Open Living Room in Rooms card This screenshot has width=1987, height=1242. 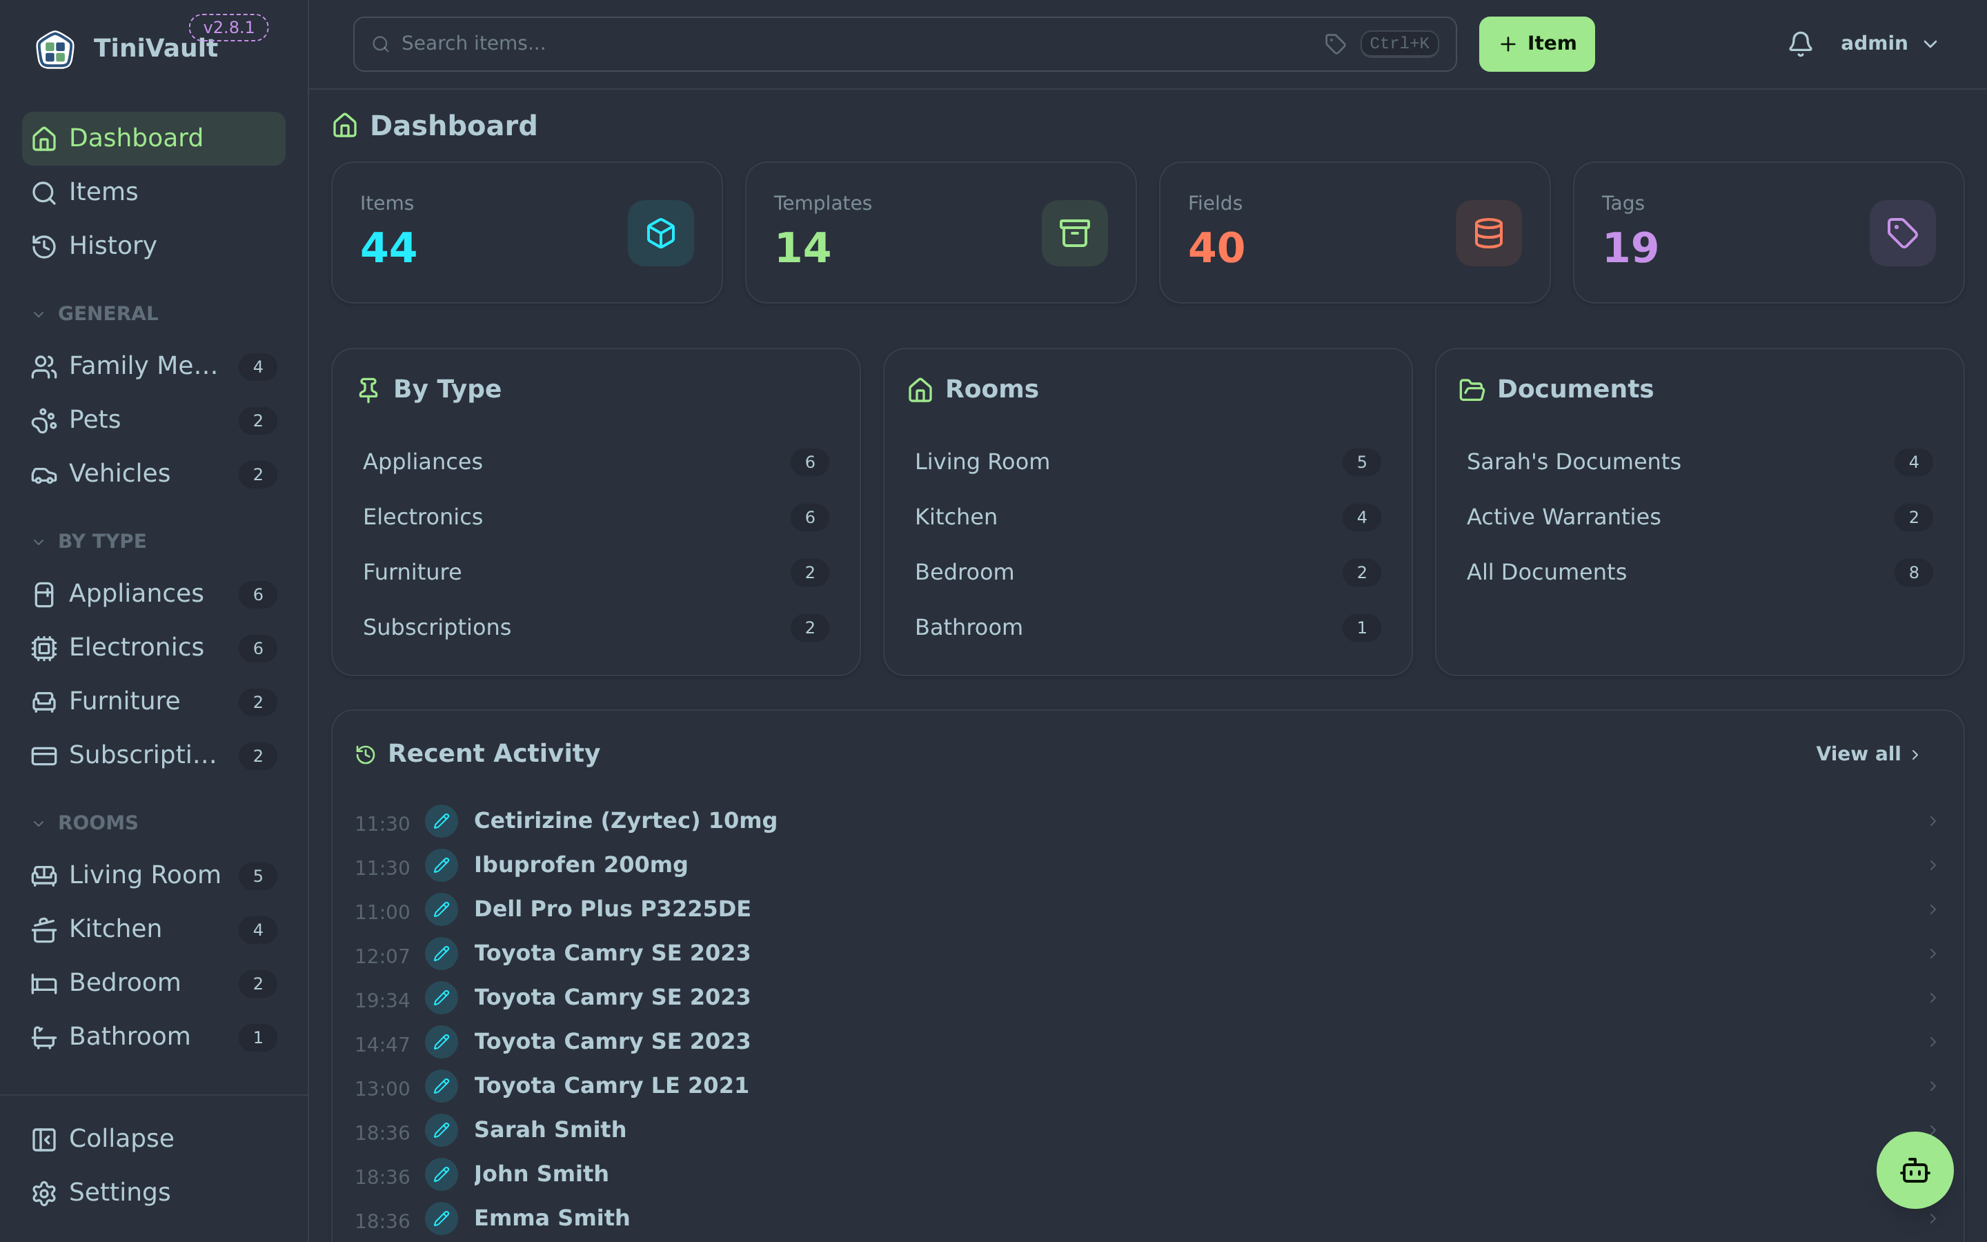tap(1147, 462)
